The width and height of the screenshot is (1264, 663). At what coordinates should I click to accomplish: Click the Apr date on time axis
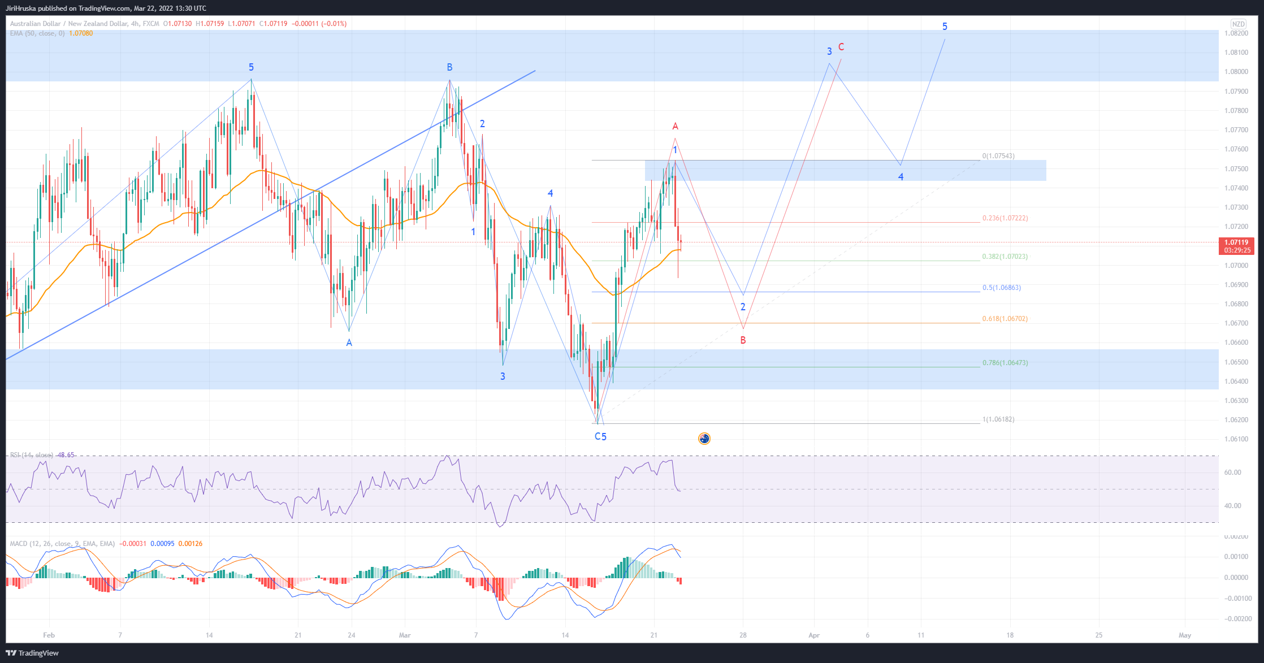813,635
